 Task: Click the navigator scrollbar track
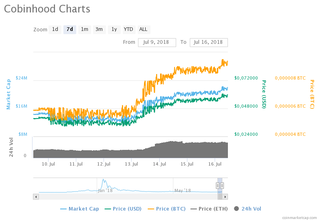click(x=128, y=197)
